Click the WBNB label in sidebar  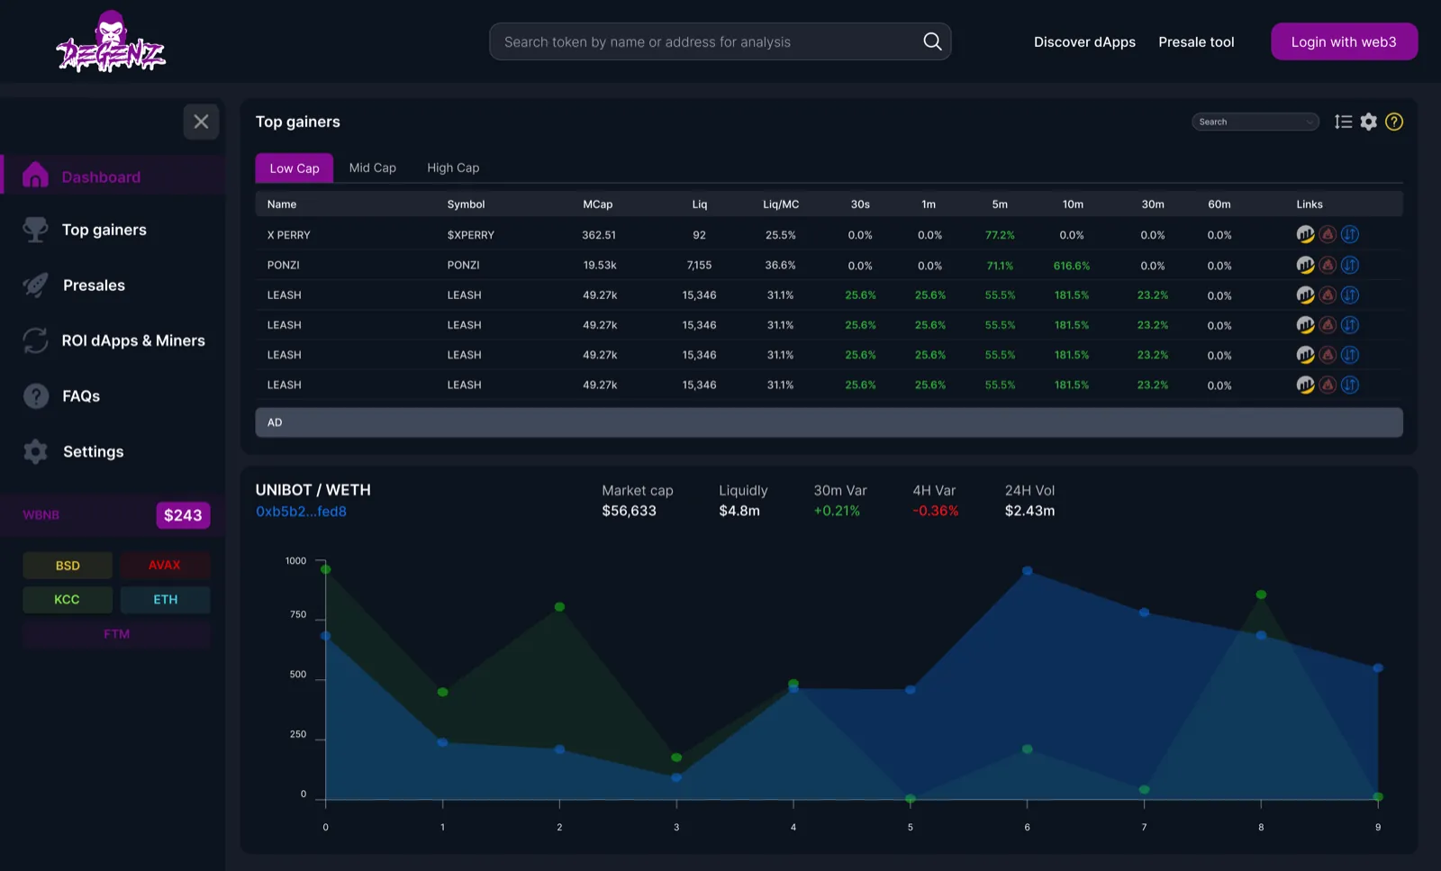click(x=41, y=515)
